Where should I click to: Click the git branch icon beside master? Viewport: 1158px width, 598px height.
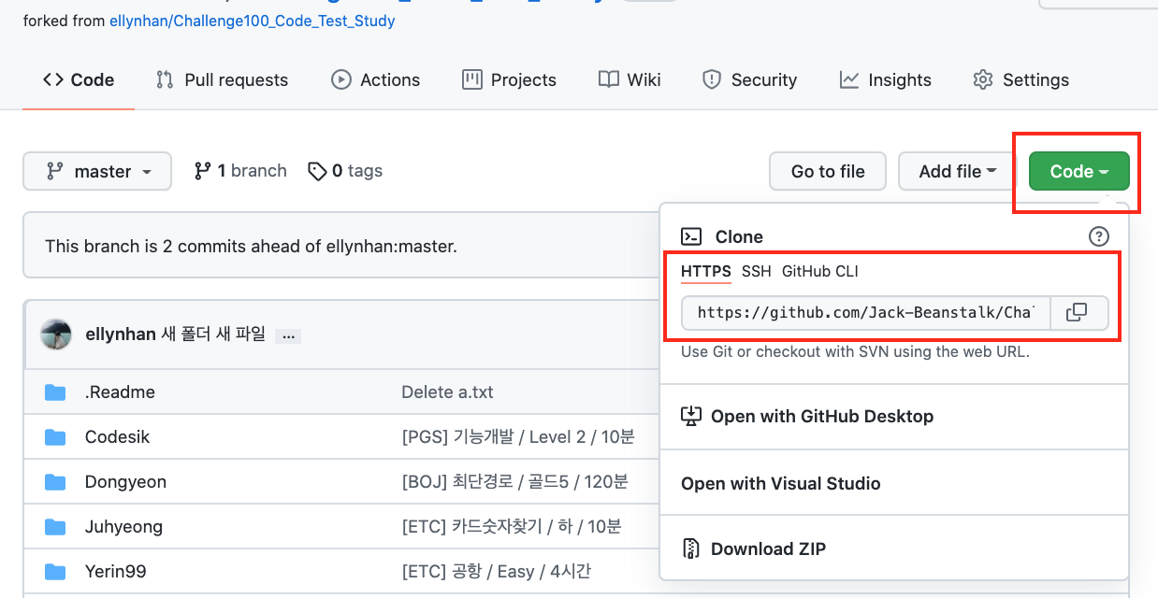(55, 171)
